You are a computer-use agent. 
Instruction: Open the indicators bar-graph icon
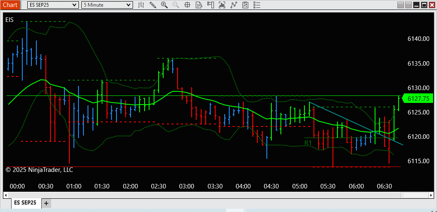click(x=222, y=5)
